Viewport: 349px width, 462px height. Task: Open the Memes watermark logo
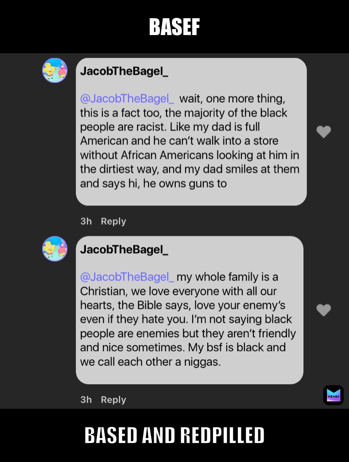[333, 395]
